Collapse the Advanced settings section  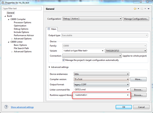tap(49, 67)
